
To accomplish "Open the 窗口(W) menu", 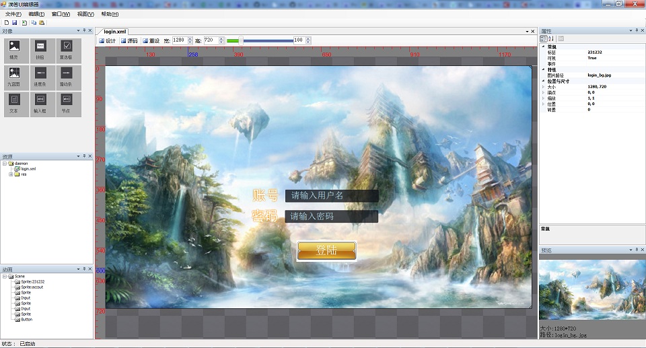I will (x=61, y=14).
